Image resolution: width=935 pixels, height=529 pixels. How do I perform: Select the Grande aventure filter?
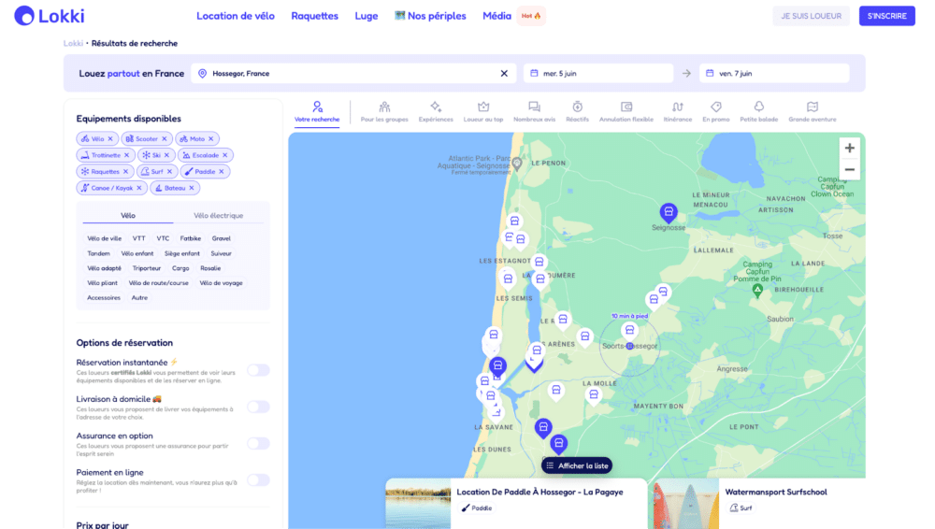813,111
